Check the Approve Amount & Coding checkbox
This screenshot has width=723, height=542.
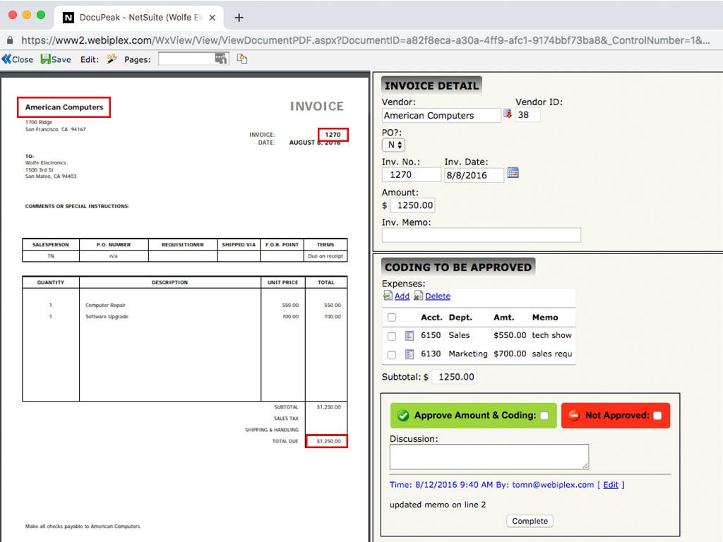click(544, 416)
